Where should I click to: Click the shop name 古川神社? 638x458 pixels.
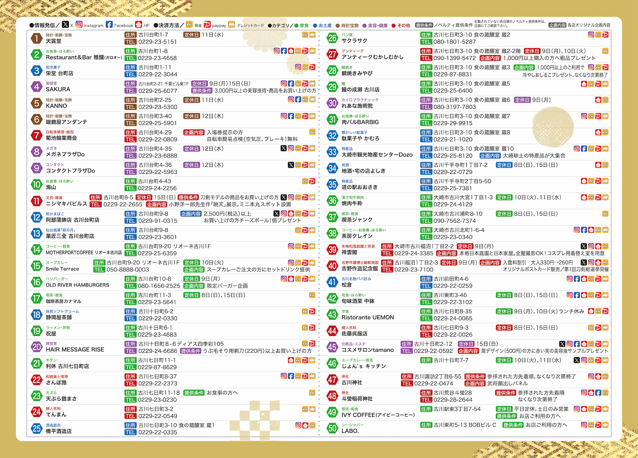[352, 383]
